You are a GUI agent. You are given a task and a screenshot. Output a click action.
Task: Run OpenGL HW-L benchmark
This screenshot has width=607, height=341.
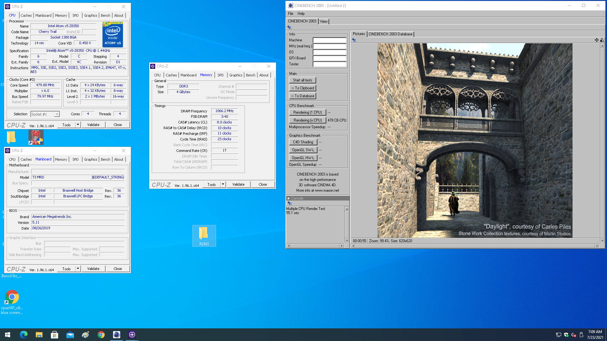click(x=303, y=158)
